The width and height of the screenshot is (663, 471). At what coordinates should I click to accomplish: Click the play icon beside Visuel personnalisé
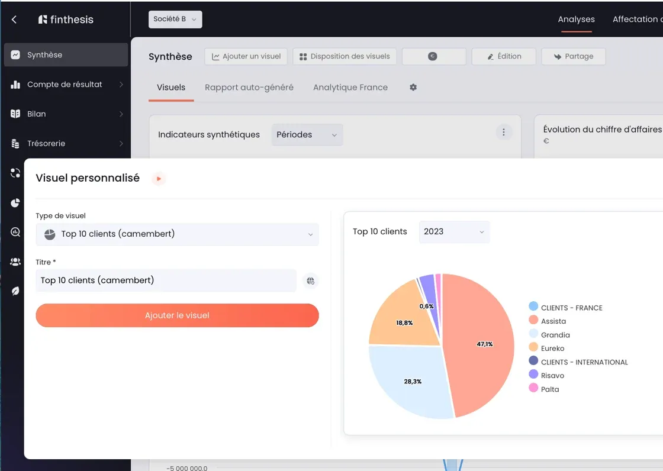tap(159, 179)
